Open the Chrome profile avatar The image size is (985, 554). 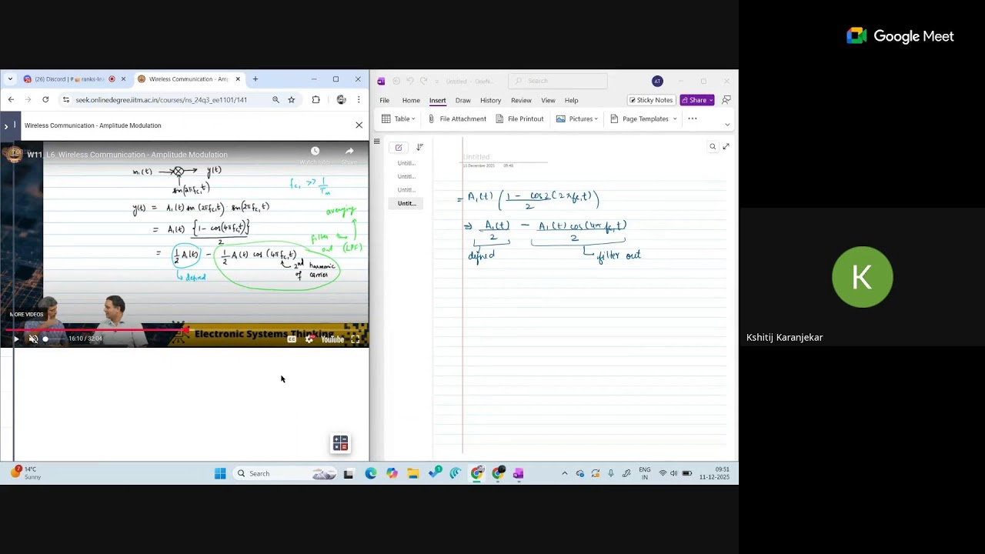point(342,99)
